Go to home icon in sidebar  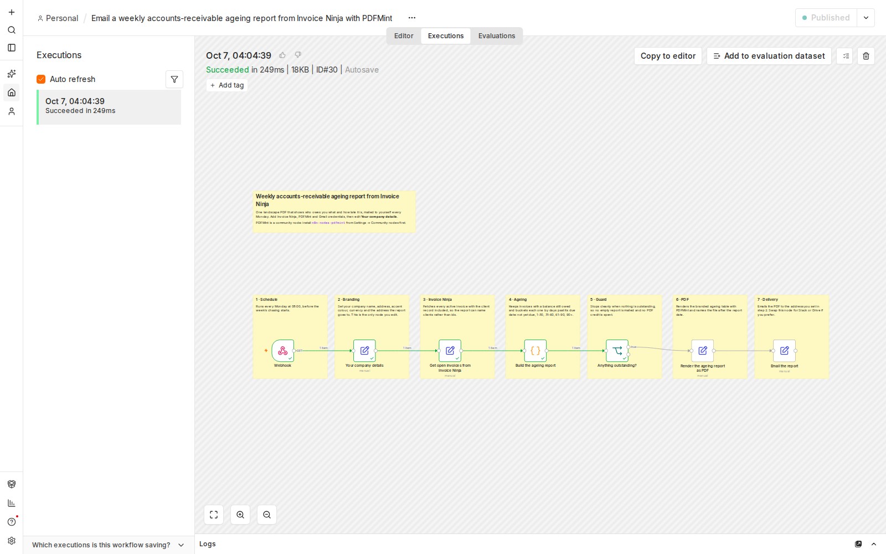[x=12, y=93]
